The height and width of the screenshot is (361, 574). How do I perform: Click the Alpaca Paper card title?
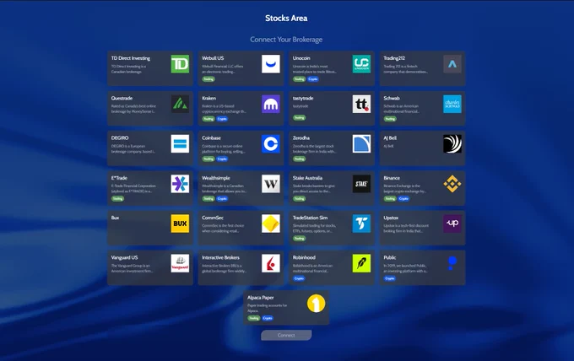click(261, 298)
